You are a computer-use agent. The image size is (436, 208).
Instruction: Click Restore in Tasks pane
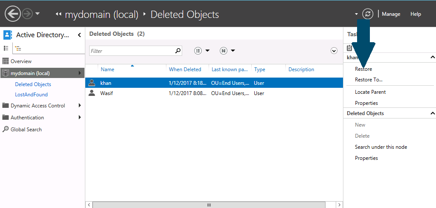(363, 69)
